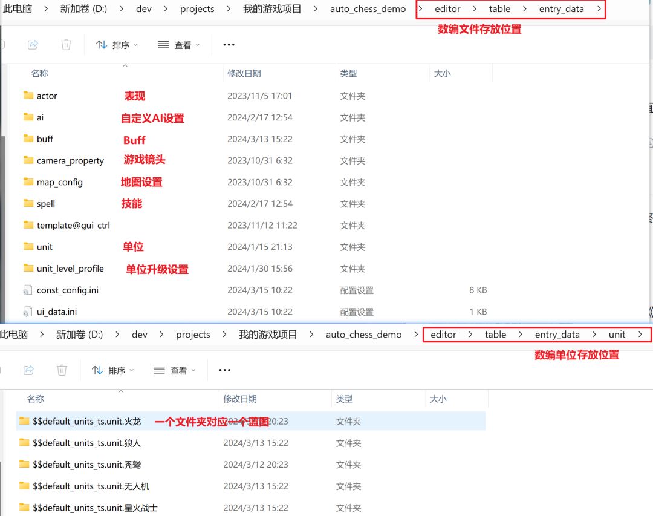Image resolution: width=653 pixels, height=516 pixels.
Task: Go to entry_data in lower address bar
Action: (557, 335)
